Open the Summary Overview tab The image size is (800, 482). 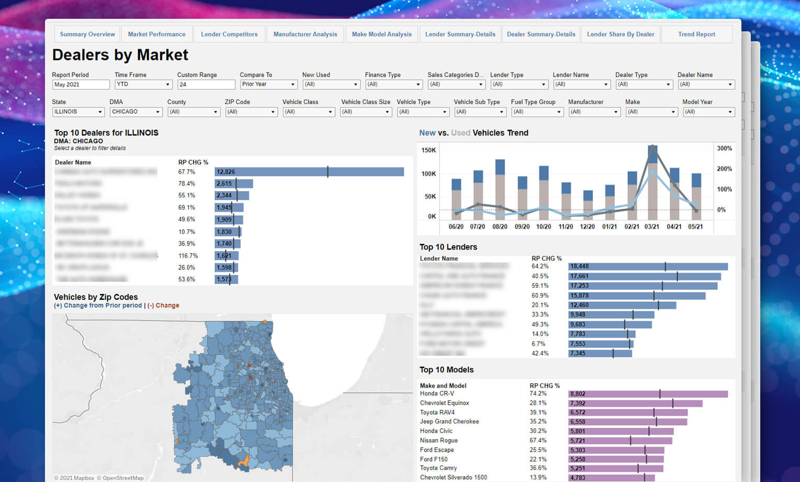(x=87, y=34)
